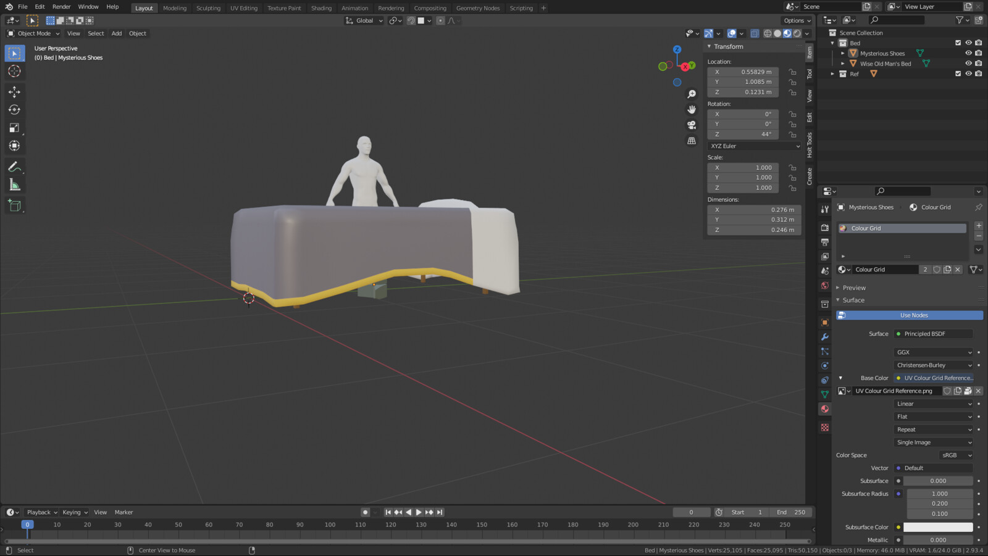The image size is (988, 556).
Task: Click the Use Nodes button
Action: pos(910,315)
